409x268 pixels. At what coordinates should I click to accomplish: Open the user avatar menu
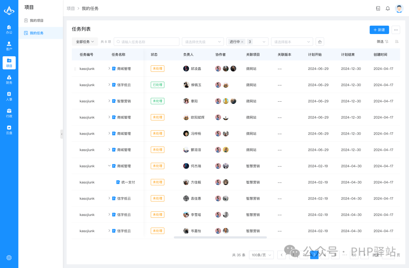point(399,9)
